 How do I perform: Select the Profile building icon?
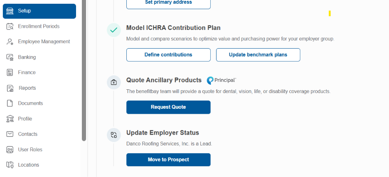(10, 119)
